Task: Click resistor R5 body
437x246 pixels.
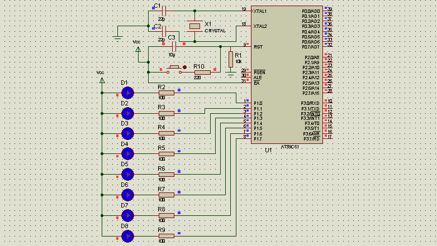Action: 167,153
